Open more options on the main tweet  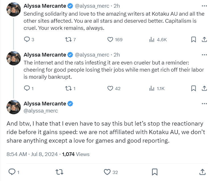204,103
